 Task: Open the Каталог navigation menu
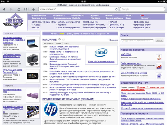(145, 18)
